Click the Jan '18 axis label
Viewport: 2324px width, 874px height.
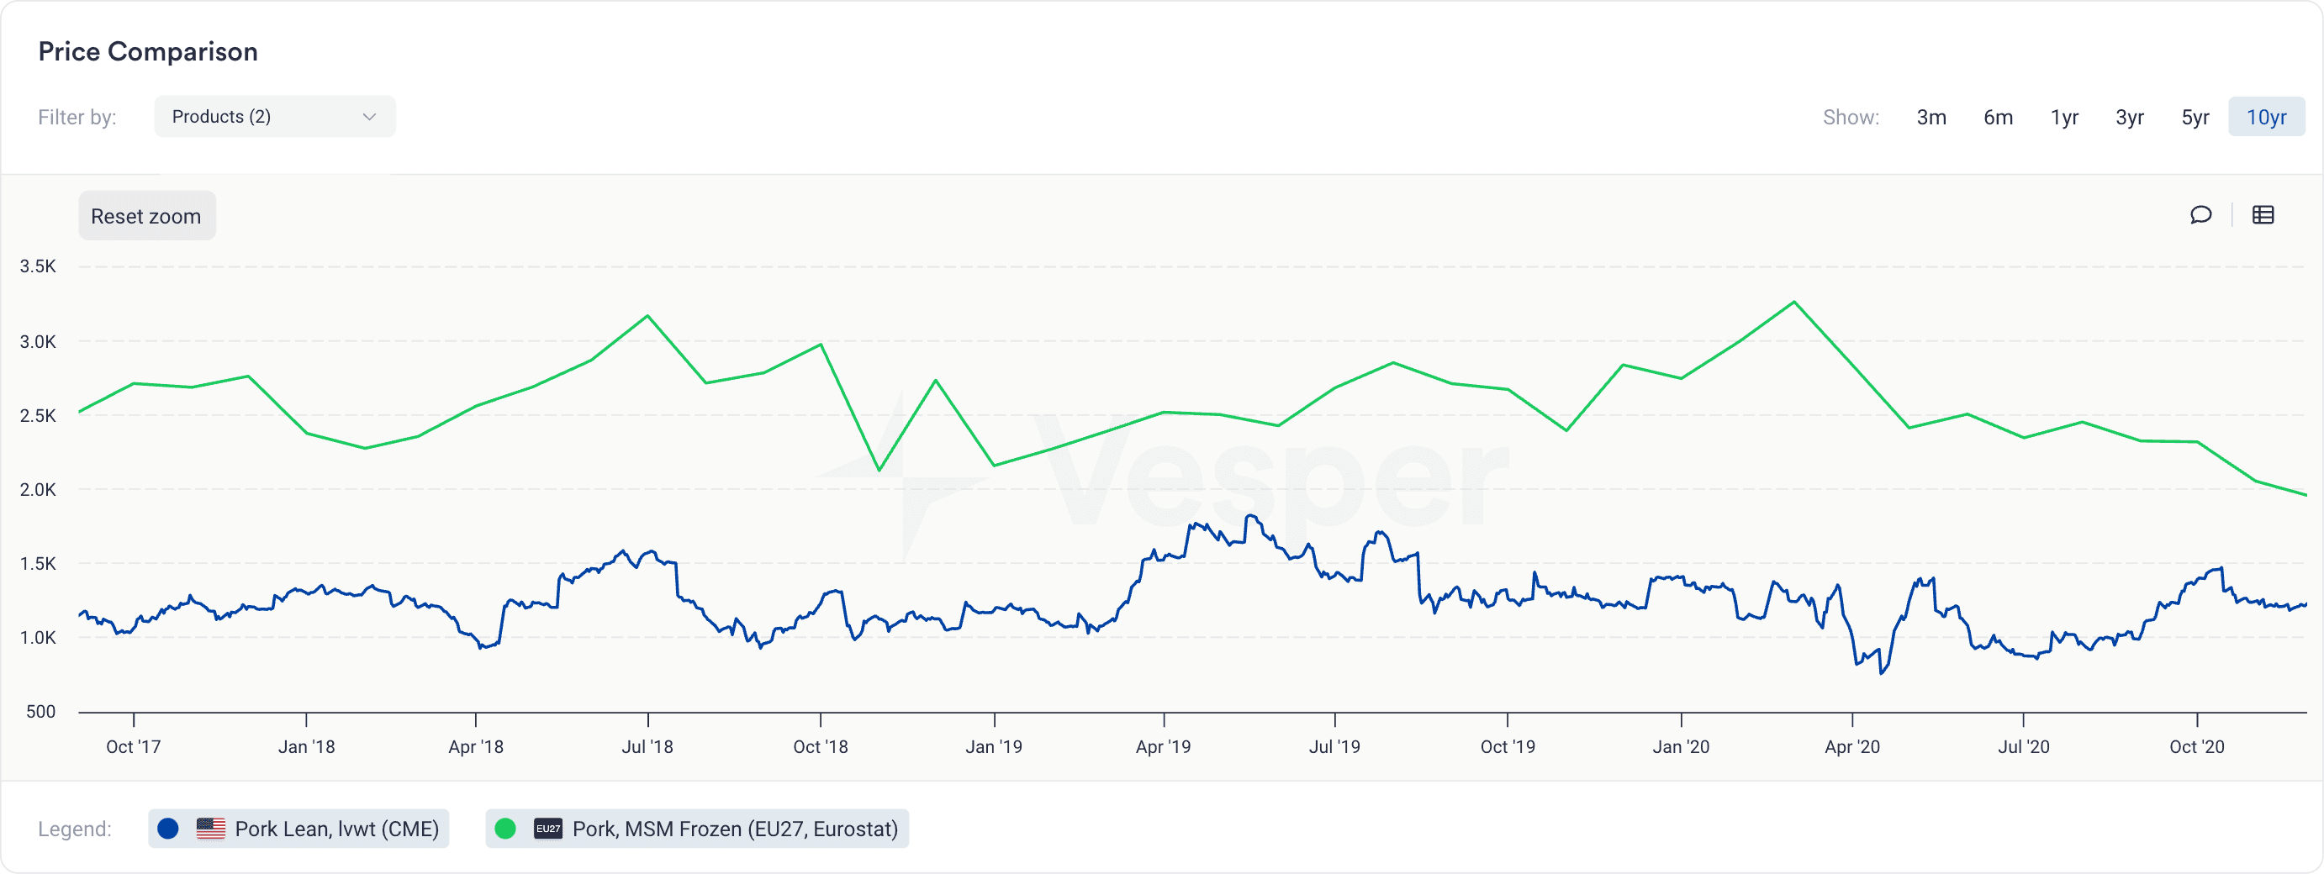[x=306, y=746]
